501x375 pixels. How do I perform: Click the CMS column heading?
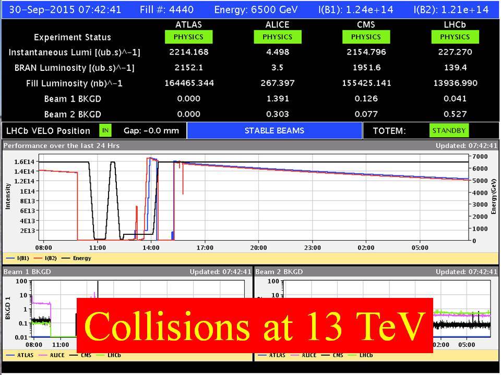366,24
